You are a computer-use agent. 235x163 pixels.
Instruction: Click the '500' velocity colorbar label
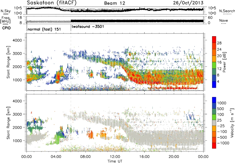coord(221,109)
